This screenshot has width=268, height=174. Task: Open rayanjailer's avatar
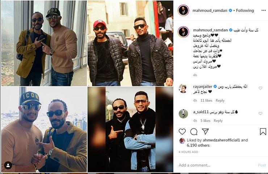tap(183, 88)
